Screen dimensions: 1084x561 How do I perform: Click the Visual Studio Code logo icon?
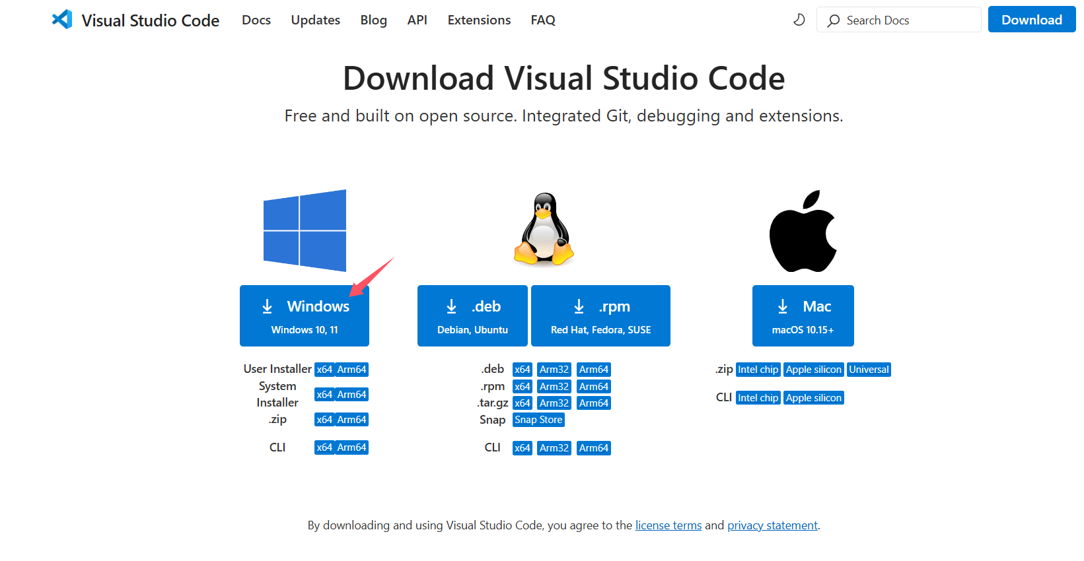tap(62, 19)
